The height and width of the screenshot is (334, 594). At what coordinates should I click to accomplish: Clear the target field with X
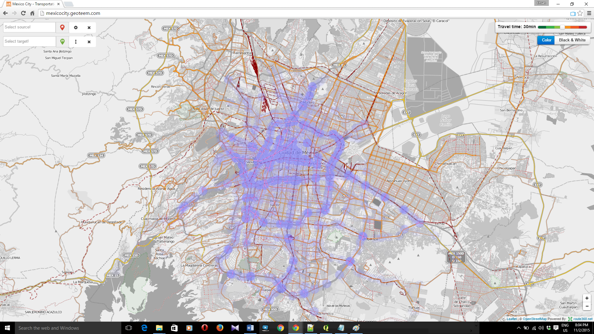[x=89, y=42]
